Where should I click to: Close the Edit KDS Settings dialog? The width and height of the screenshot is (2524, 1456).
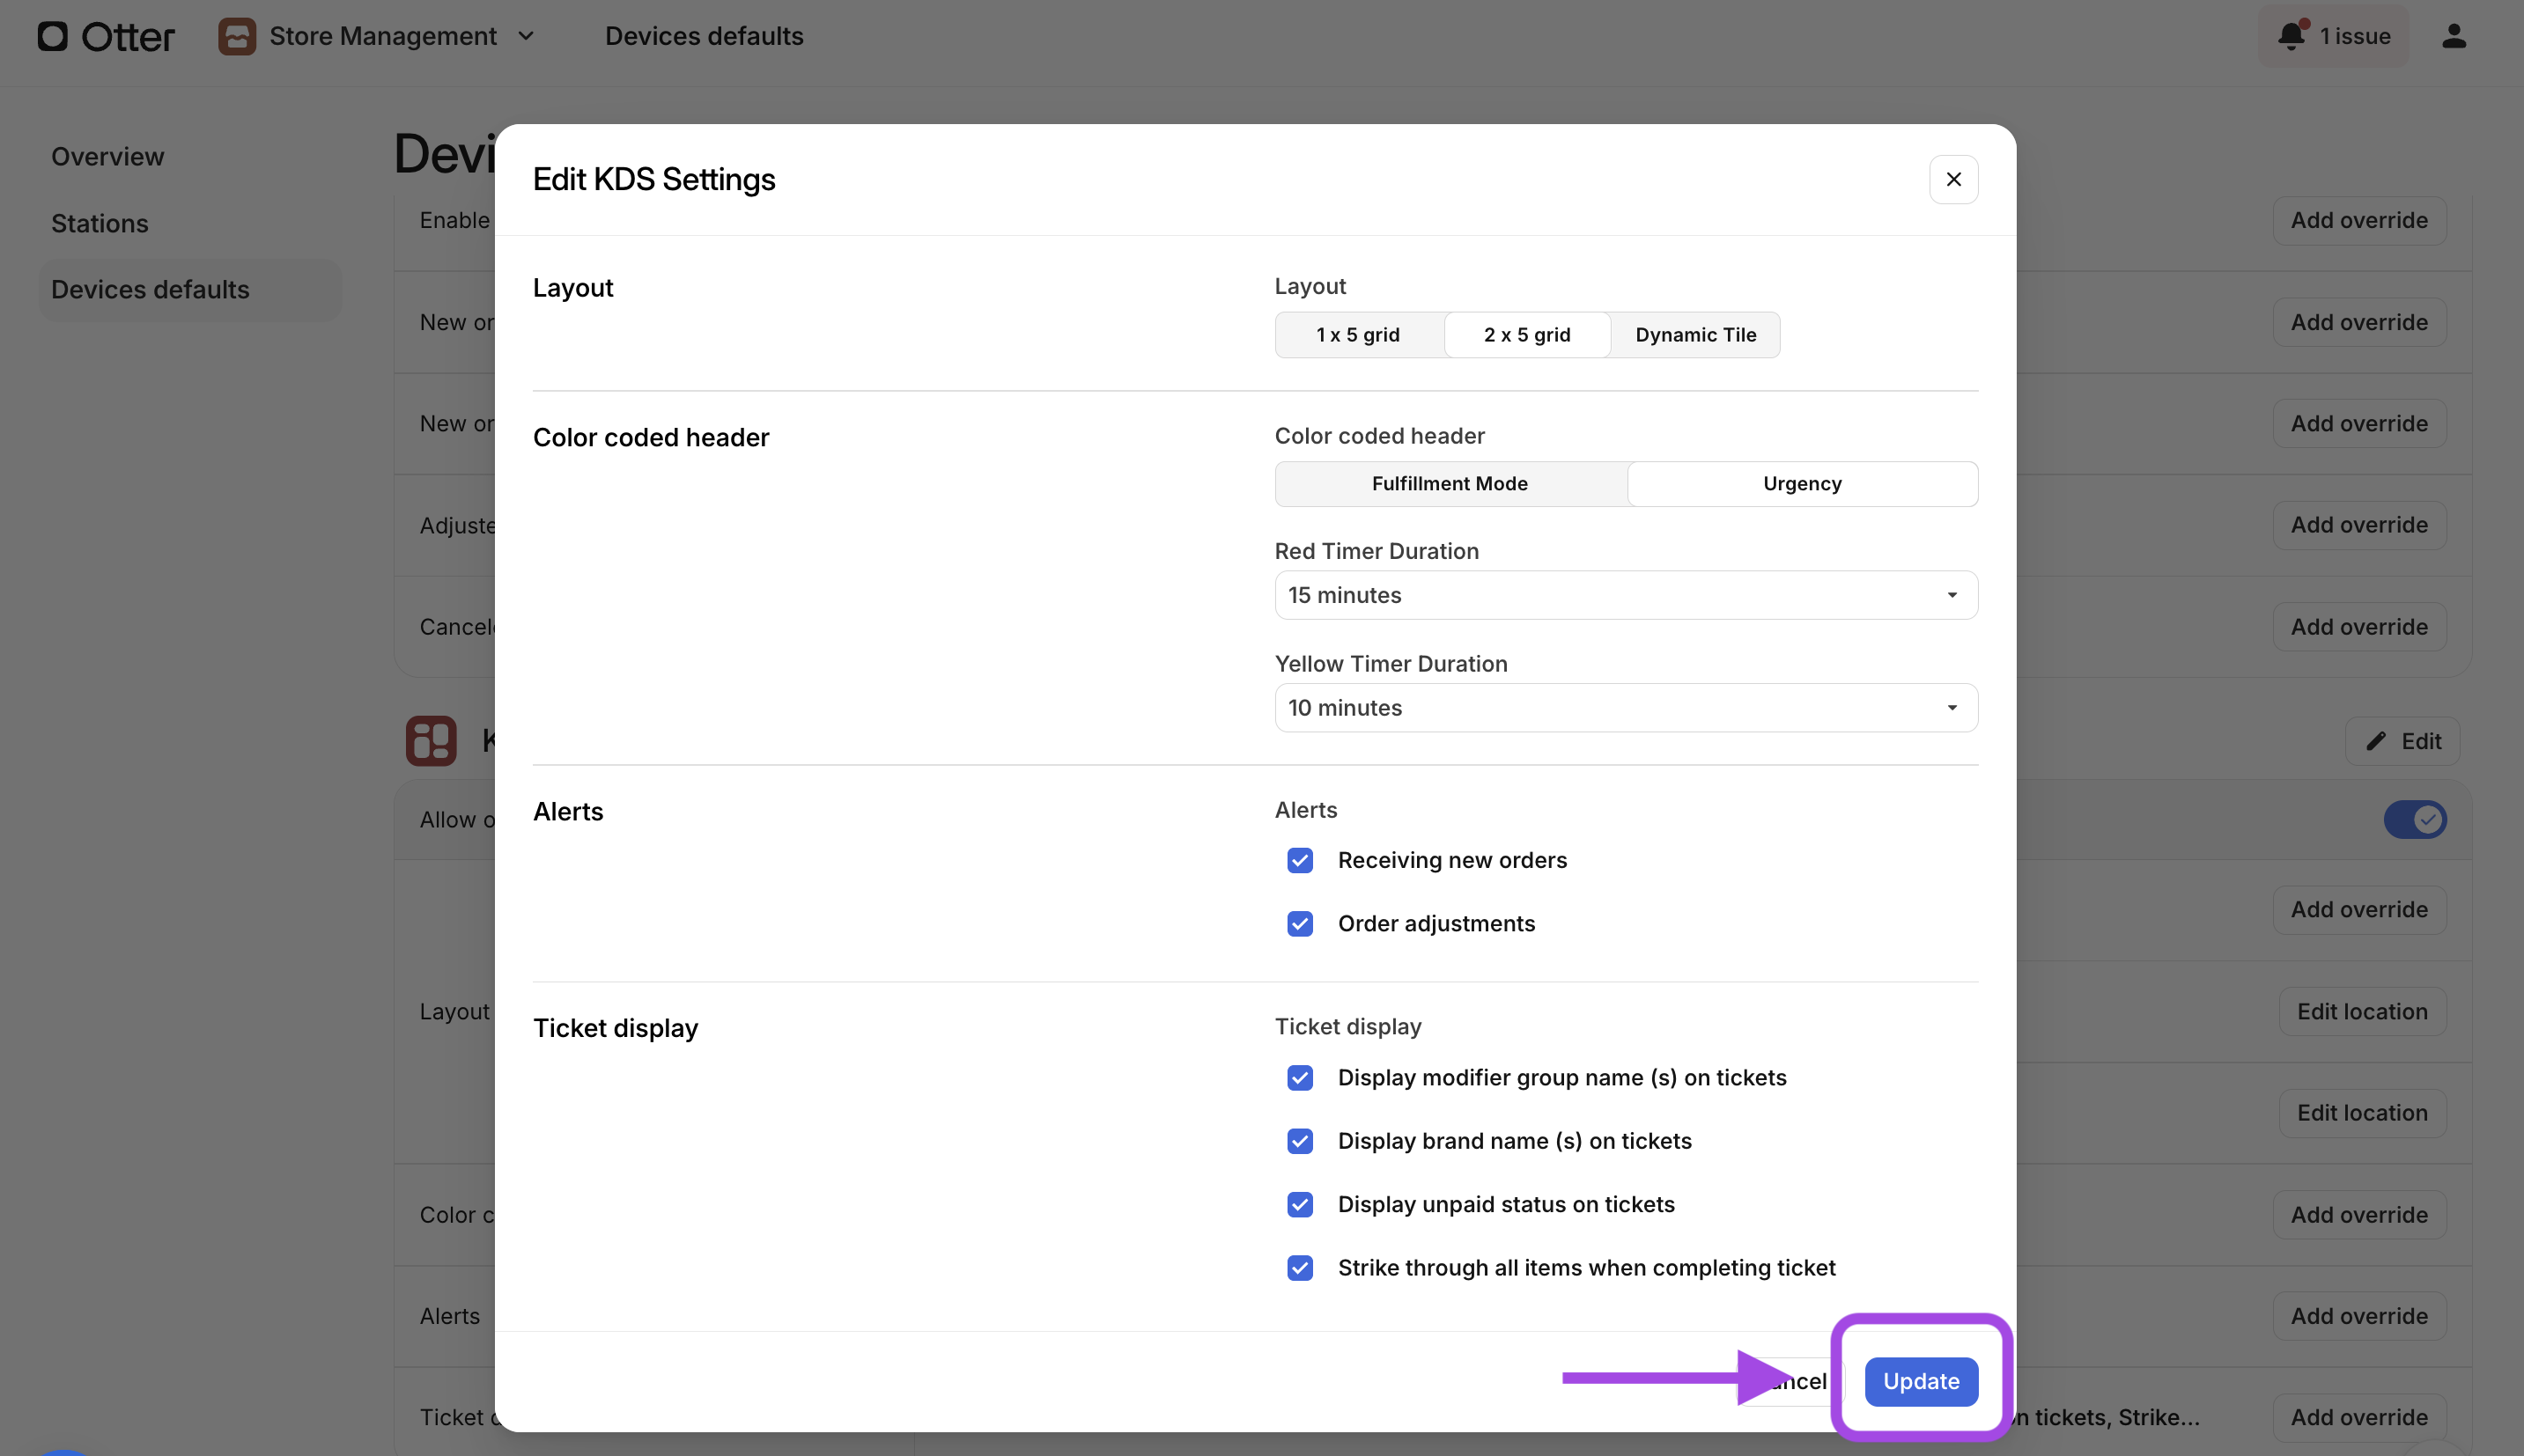tap(1952, 180)
